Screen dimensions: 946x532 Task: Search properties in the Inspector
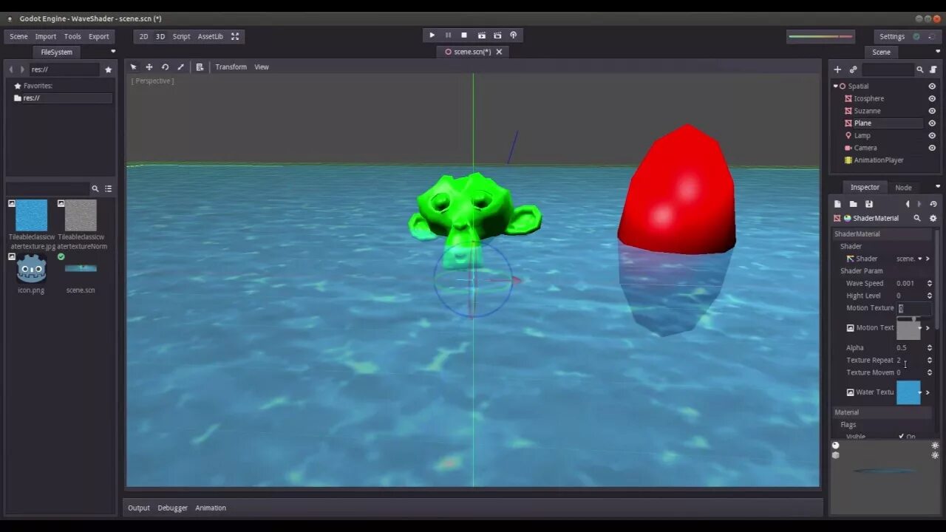(x=917, y=218)
